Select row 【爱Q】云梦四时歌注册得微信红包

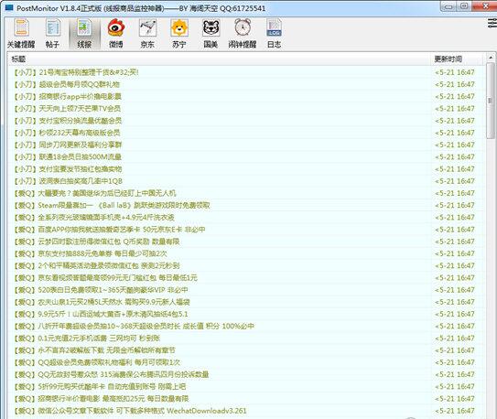[x=246, y=242]
